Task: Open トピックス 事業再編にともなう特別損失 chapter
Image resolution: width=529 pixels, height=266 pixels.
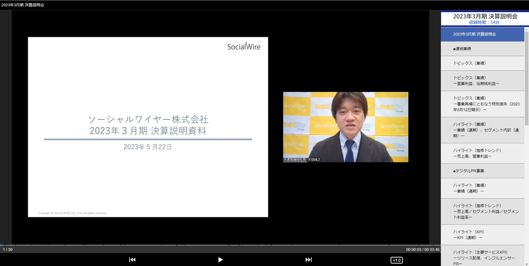Action: click(482, 104)
